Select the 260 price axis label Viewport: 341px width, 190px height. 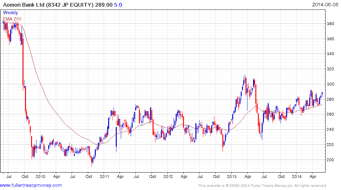(331, 114)
